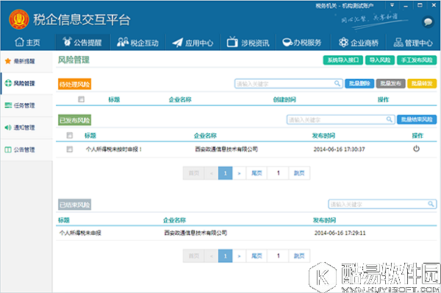Select page 1 in the 已结束风险 pagination
The width and height of the screenshot is (441, 293).
click(226, 255)
